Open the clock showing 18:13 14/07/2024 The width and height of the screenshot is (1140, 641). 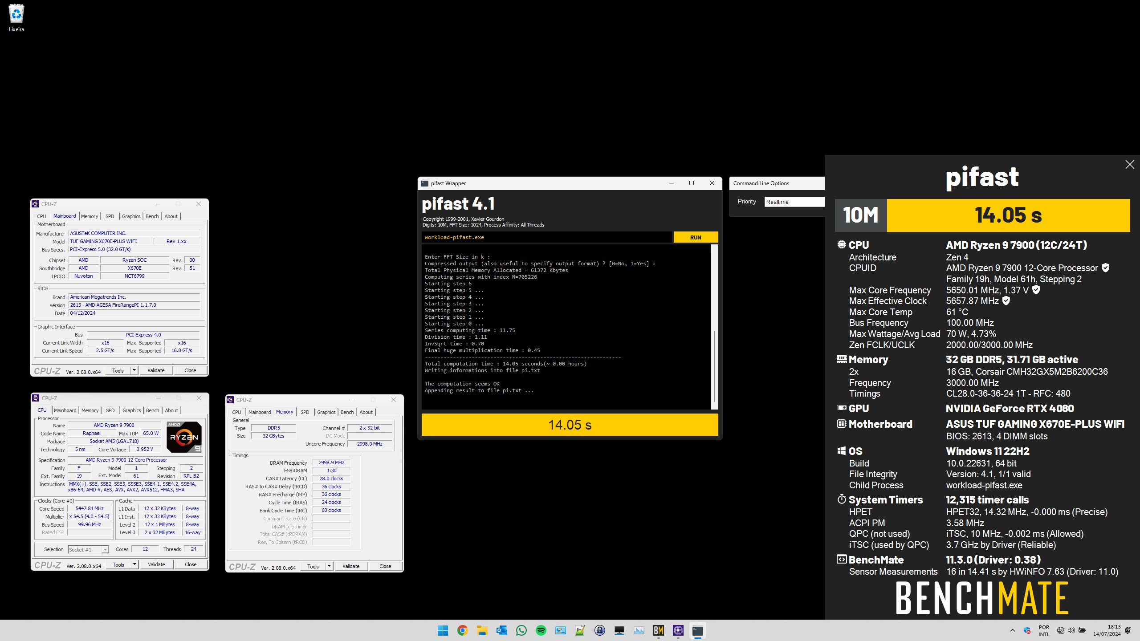click(x=1107, y=630)
